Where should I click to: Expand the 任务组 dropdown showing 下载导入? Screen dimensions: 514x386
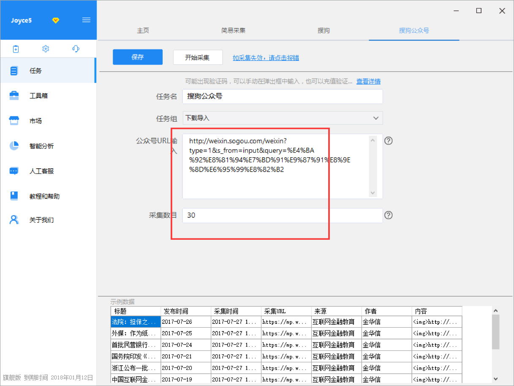click(x=282, y=118)
